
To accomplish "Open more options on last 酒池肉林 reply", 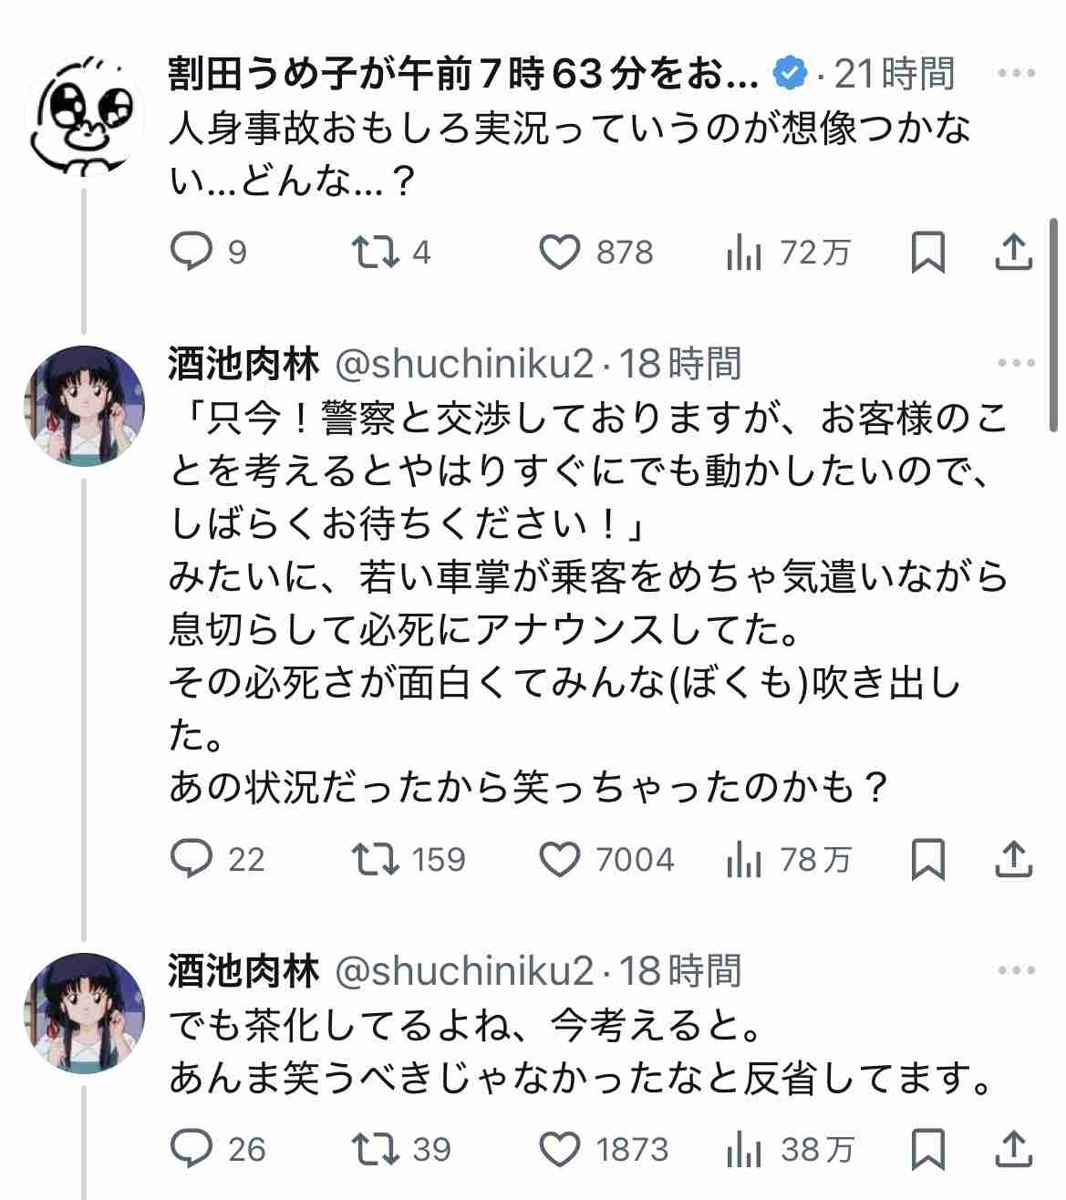I will click(x=1016, y=971).
